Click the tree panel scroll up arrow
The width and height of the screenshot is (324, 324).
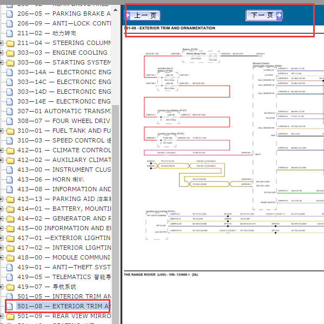tap(116, 10)
